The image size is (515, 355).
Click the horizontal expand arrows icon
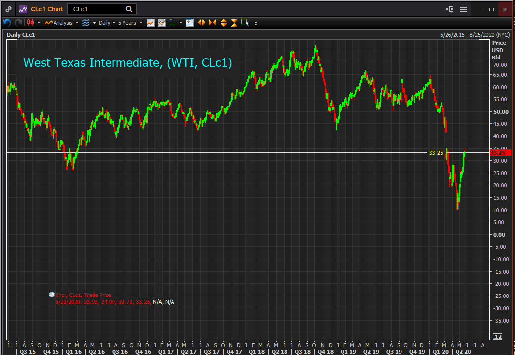point(201,23)
